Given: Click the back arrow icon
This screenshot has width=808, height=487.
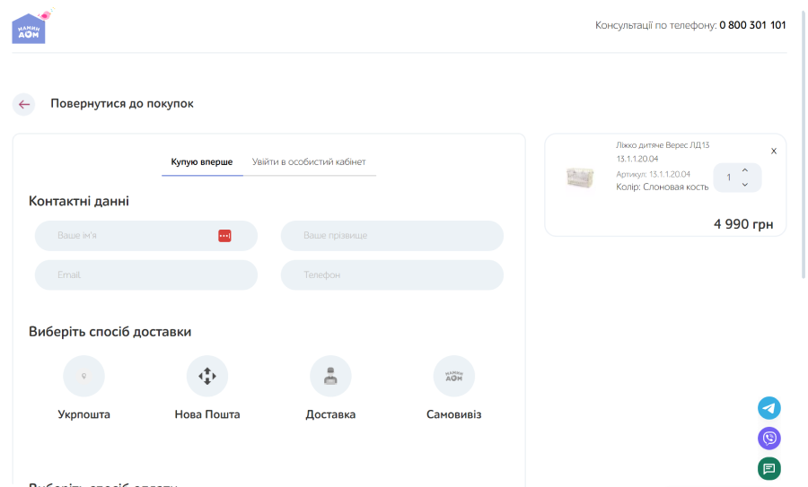Looking at the screenshot, I should [23, 105].
